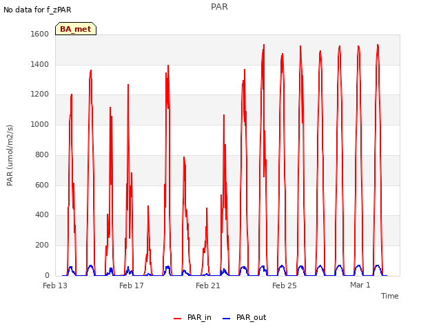Click the 1200 y-axis tick label
The height and width of the screenshot is (331, 441).
coord(40,94)
